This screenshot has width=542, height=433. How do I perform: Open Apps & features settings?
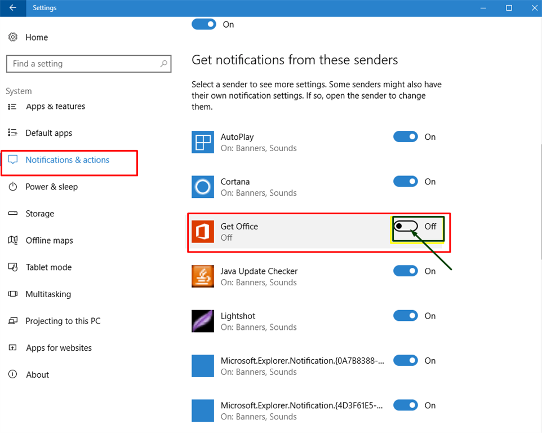[x=55, y=107]
